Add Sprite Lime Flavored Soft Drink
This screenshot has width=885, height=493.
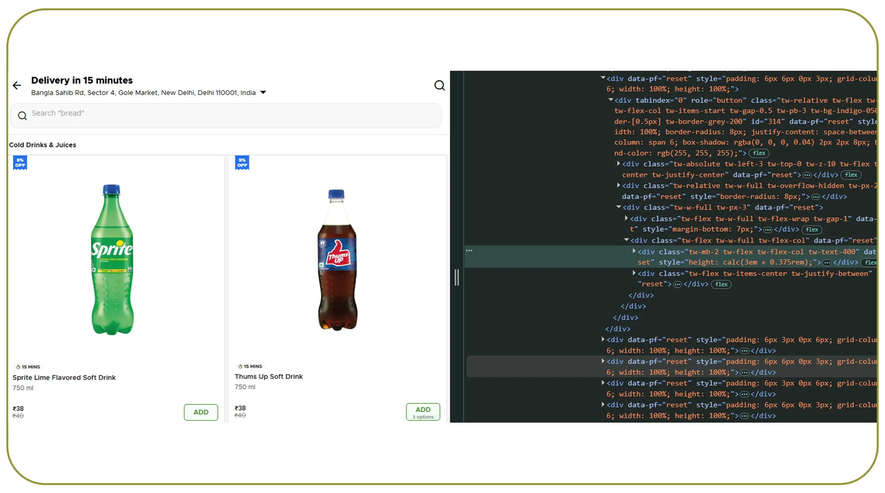click(201, 412)
